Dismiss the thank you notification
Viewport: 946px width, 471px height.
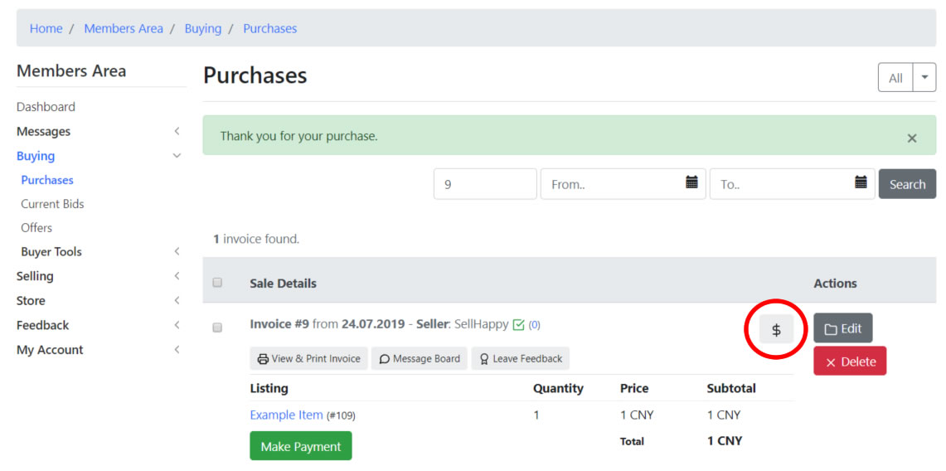click(x=911, y=138)
